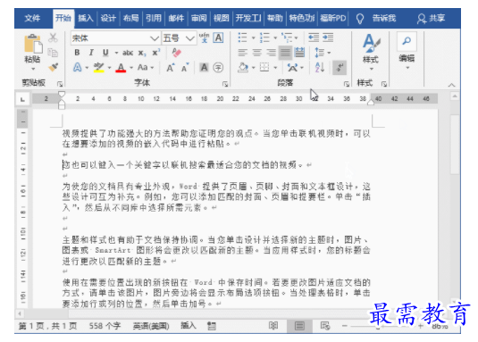Click the enclosed character 字 icon
The image size is (478, 342).
click(218, 67)
